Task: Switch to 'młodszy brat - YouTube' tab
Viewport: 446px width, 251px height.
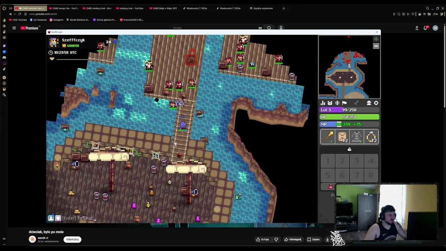Action: (x=130, y=8)
